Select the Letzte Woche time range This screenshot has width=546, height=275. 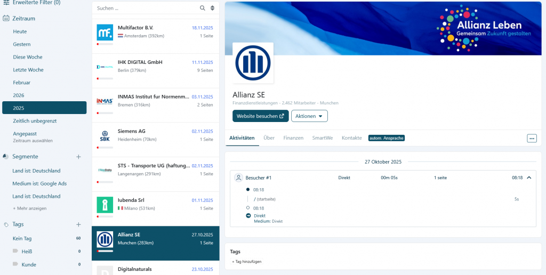28,70
